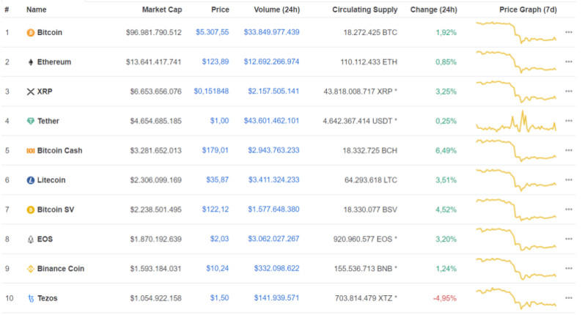Sort by Price column header
The width and height of the screenshot is (585, 315).
(220, 10)
